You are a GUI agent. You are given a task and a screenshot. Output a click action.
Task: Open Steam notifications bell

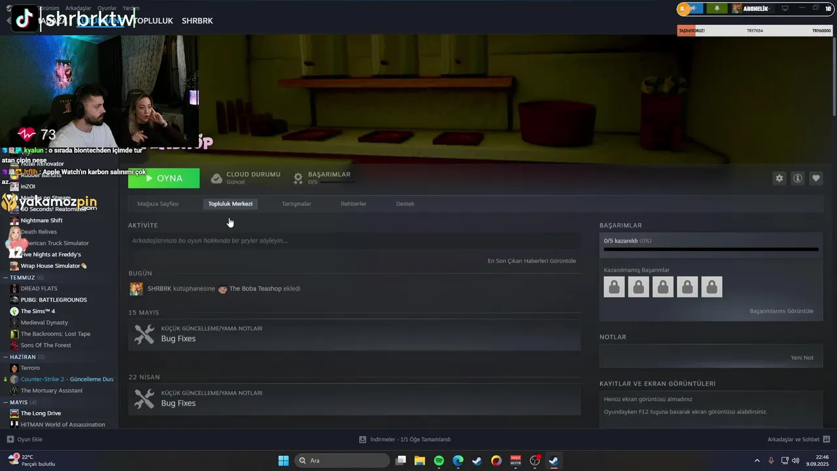717,9
